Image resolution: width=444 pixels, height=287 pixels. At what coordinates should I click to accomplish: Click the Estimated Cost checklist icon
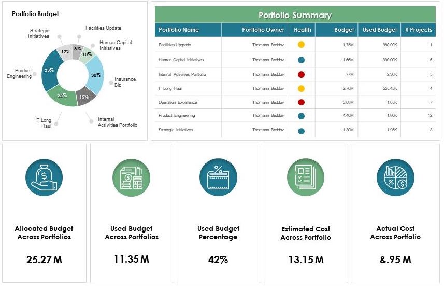[x=305, y=177]
